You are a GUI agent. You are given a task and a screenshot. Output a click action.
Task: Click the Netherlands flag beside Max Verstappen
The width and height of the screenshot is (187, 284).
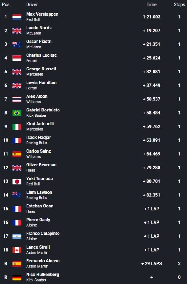click(x=17, y=17)
